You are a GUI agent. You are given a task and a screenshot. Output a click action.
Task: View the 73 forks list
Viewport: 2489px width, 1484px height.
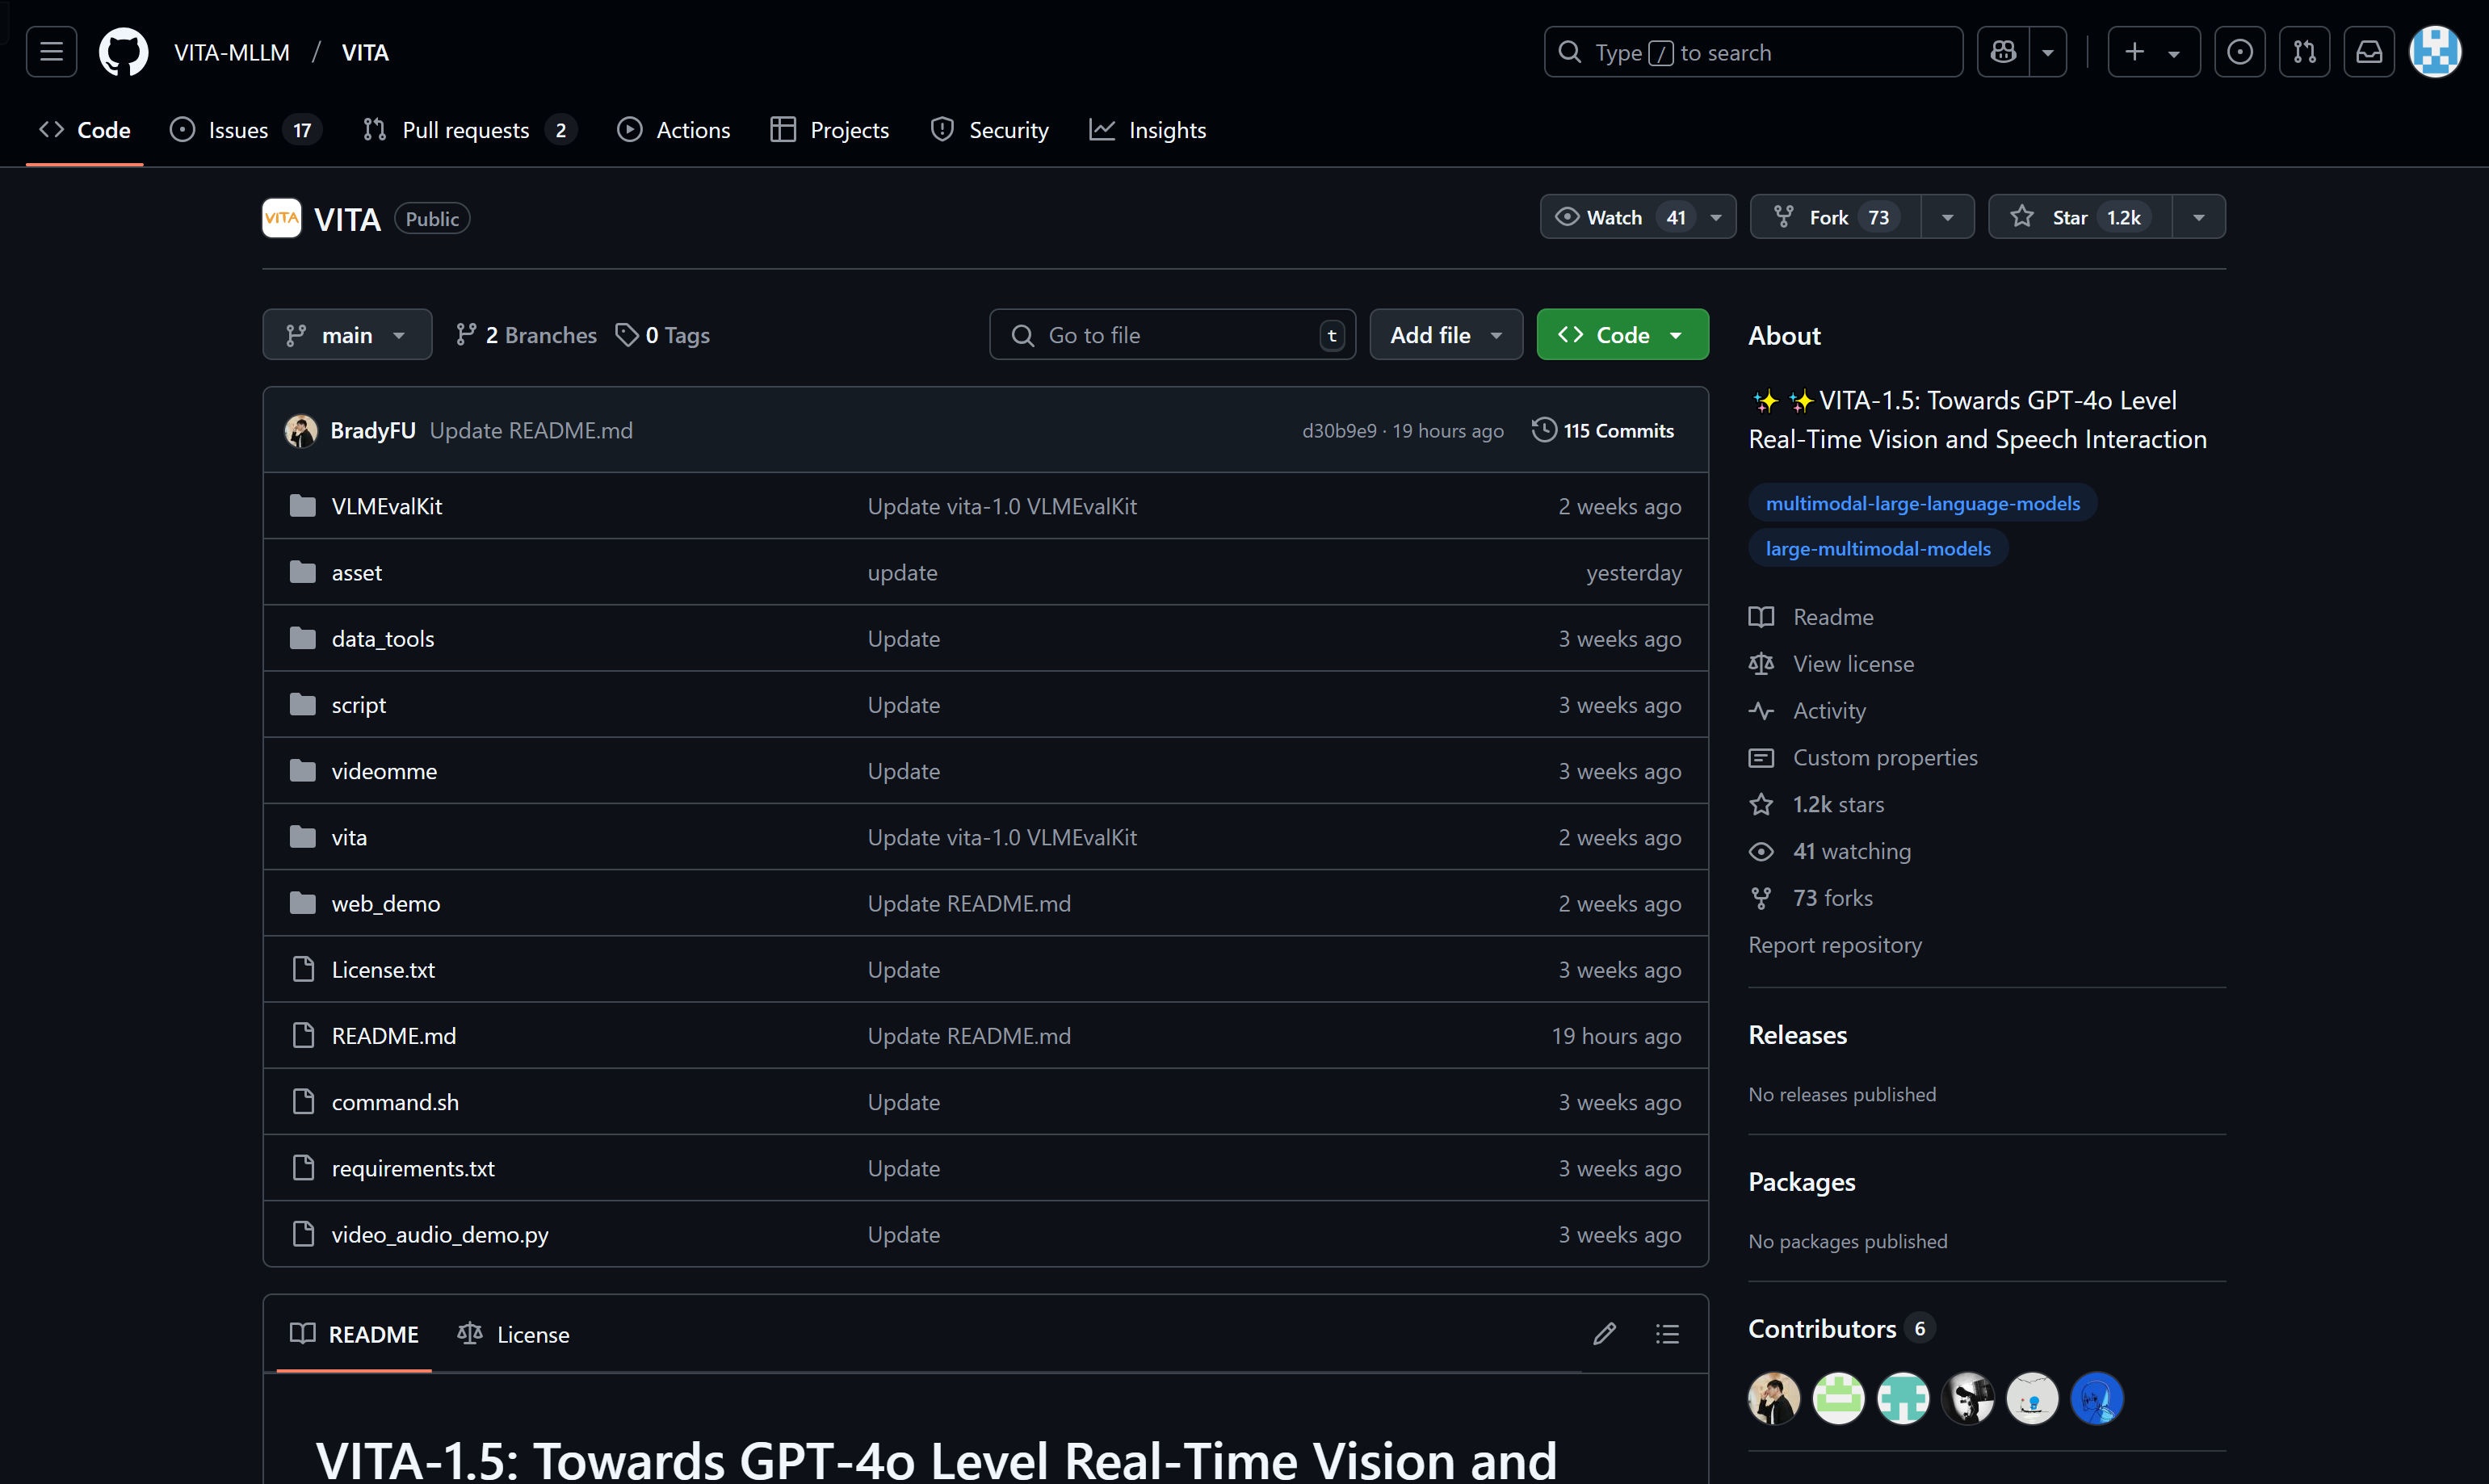point(1810,898)
